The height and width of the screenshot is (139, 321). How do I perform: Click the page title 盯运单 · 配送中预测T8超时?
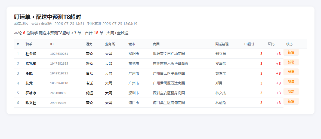point(48,17)
